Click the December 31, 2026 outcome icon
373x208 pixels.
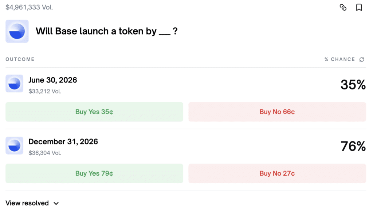point(15,145)
